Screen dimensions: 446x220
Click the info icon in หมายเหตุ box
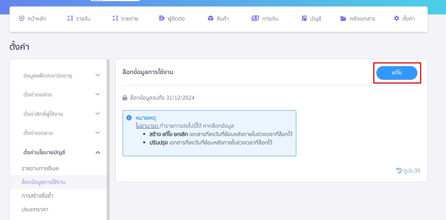pos(129,117)
